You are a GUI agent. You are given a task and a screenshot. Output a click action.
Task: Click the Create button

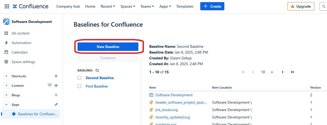point(212,6)
